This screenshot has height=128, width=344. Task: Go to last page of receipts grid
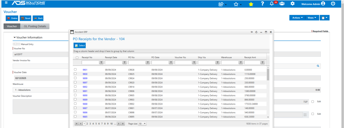click(x=123, y=124)
